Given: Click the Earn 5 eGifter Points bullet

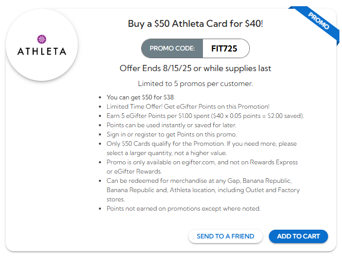Looking at the screenshot, I should point(205,115).
